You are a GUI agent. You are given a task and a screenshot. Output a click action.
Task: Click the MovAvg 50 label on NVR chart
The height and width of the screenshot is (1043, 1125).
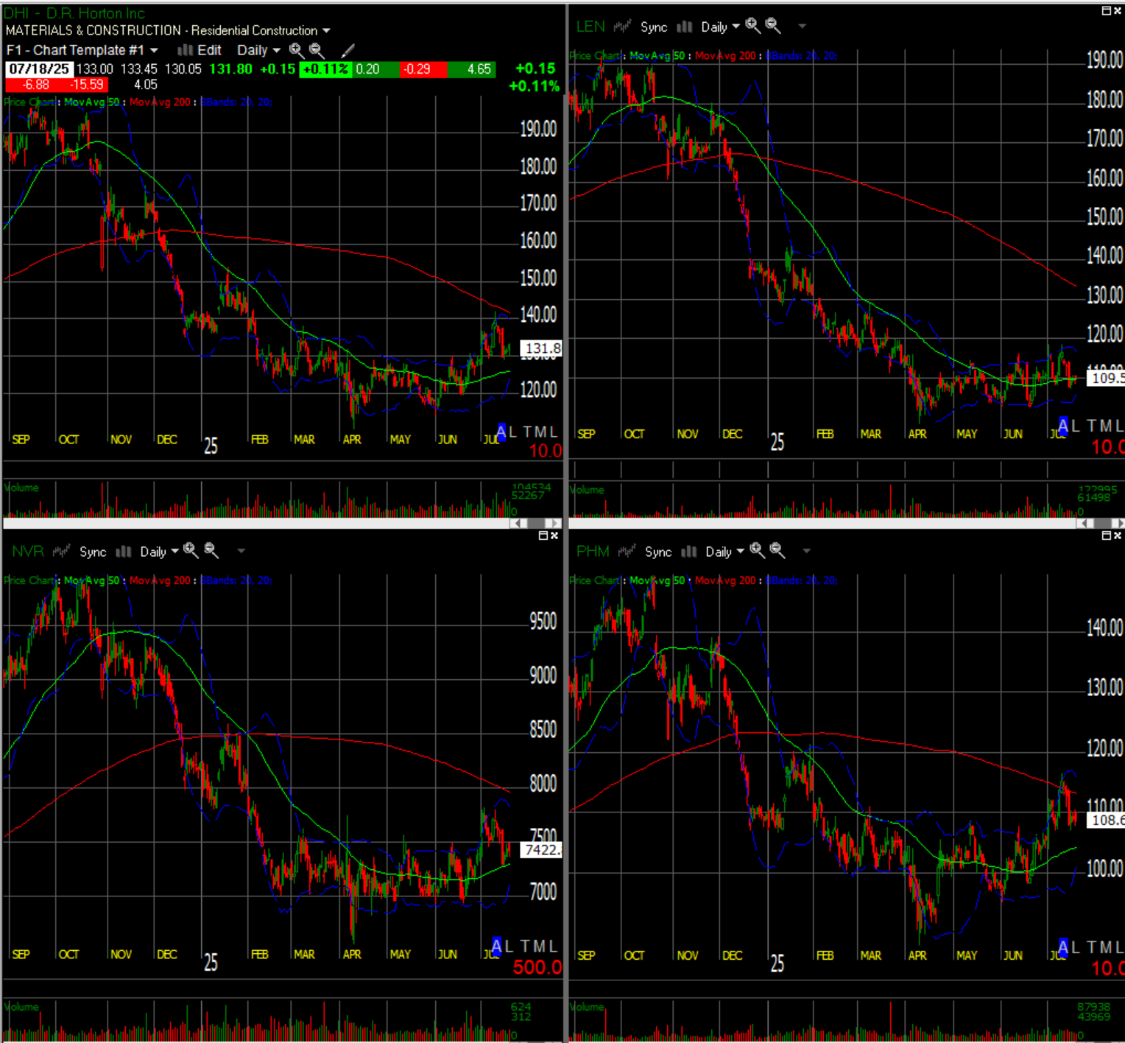coord(91,581)
